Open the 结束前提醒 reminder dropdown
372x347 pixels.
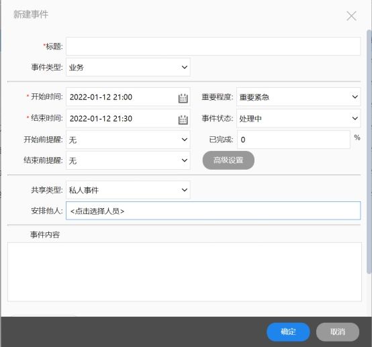(128, 160)
